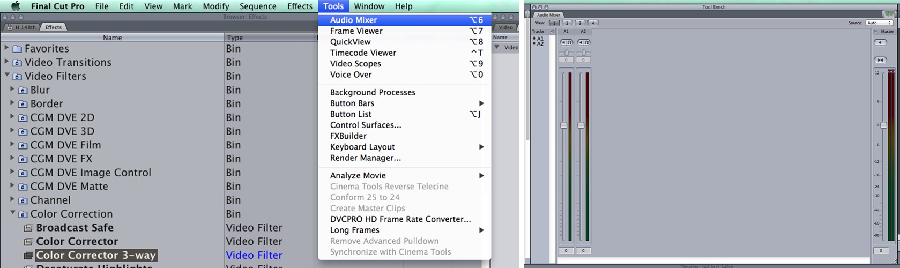Mute the Master output
Image resolution: width=900 pixels, height=268 pixels.
tap(880, 42)
